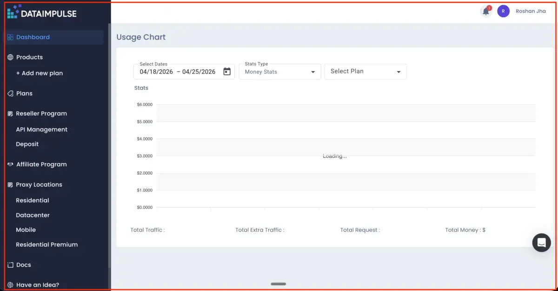Click the Roshan Jha username
Viewport: 558px width, 291px height.
pos(531,11)
